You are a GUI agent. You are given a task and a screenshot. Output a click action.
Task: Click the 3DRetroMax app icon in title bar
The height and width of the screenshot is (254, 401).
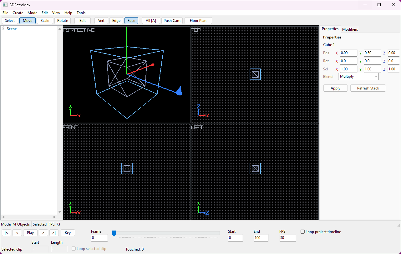point(5,5)
